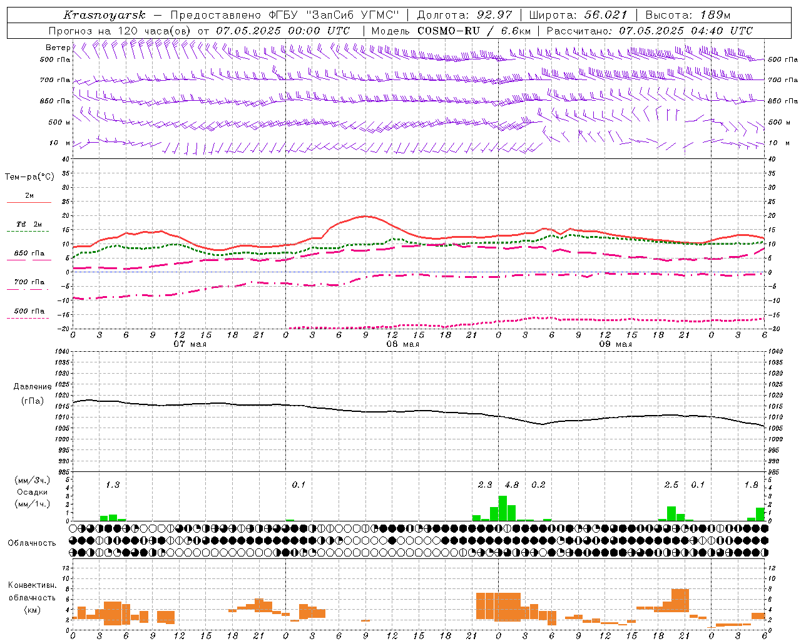
Task: Click the '500 гПа' temperature legend entry
Action: click(x=29, y=311)
